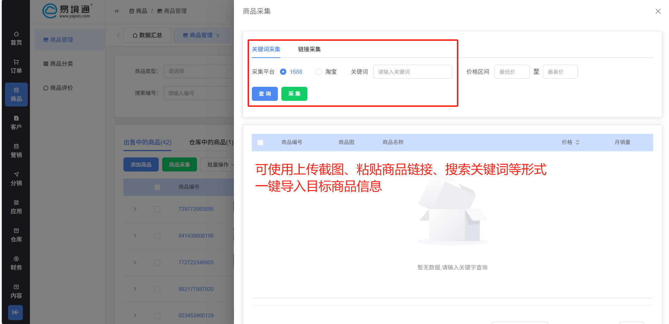This screenshot has width=669, height=324.
Task: Open 仓库 from the left icon bar
Action: 16,235
